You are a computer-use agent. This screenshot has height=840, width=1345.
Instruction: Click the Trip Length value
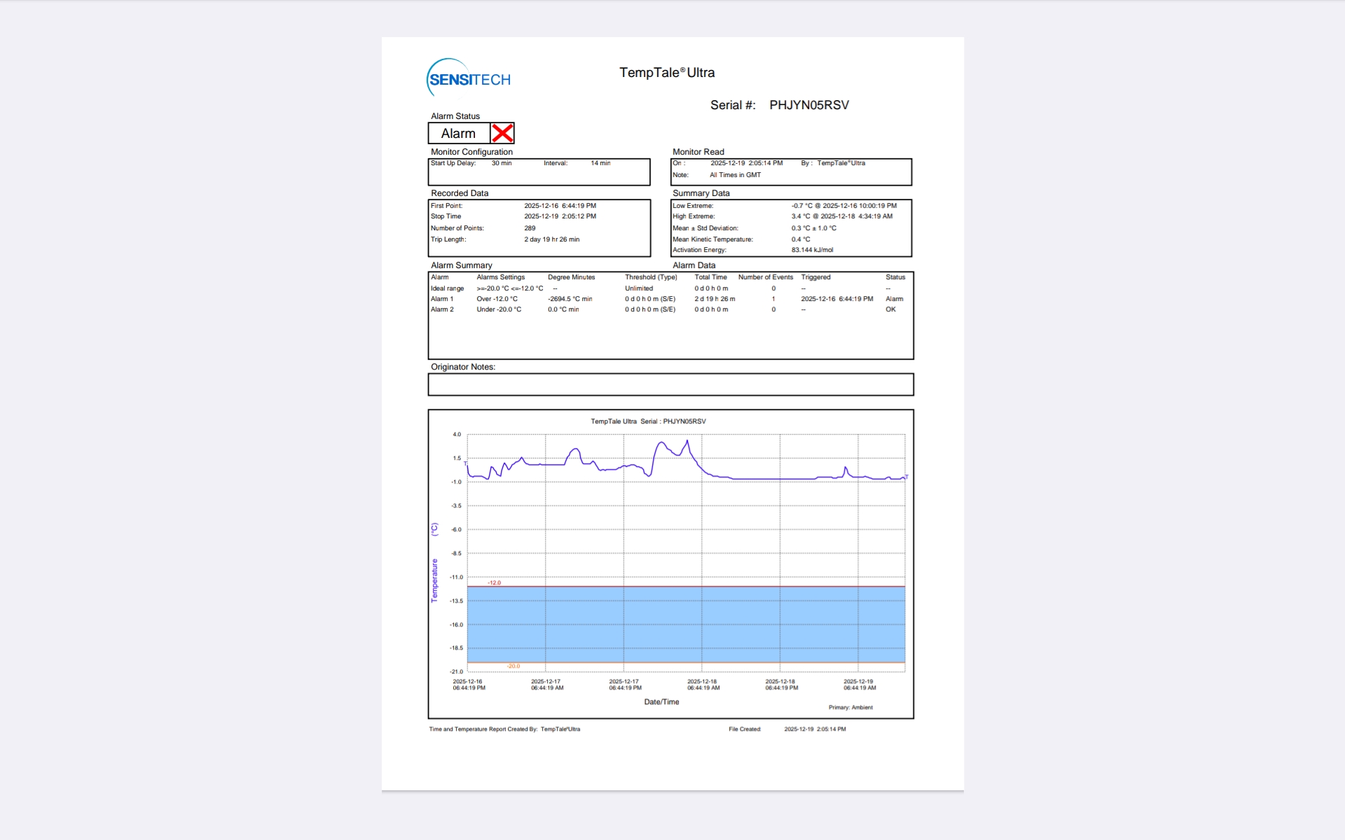point(551,239)
